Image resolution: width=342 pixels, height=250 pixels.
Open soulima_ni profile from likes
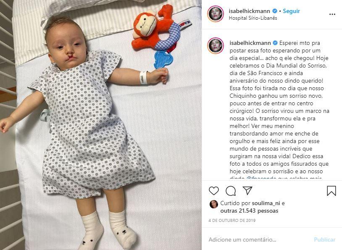click(266, 203)
